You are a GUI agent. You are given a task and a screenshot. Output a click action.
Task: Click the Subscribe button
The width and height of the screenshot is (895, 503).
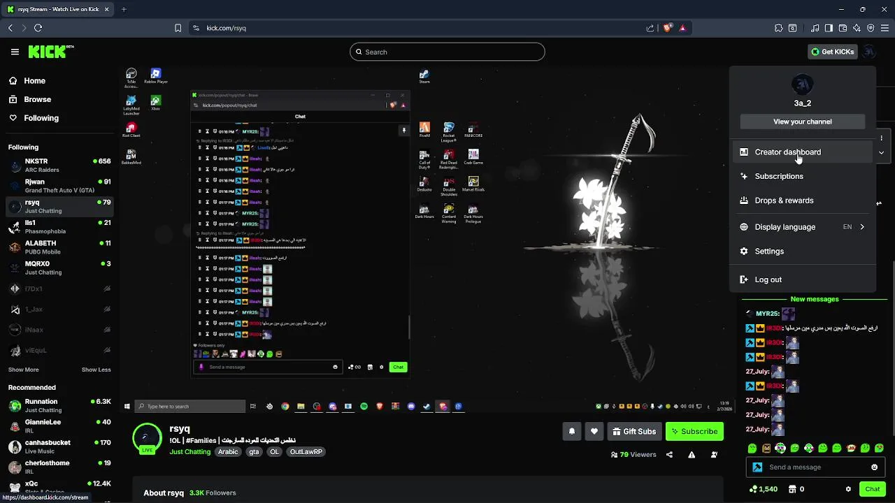click(694, 432)
